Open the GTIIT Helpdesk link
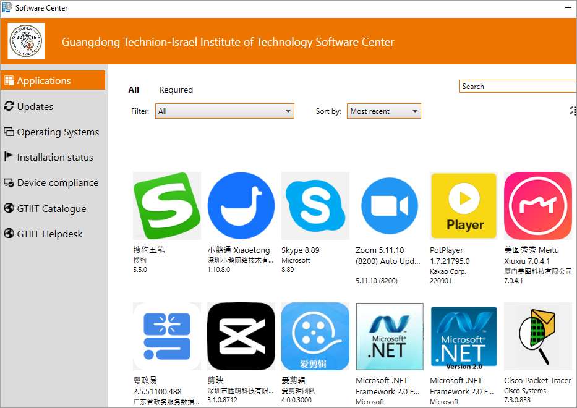Screen dimensions: 577x408 (x=49, y=234)
